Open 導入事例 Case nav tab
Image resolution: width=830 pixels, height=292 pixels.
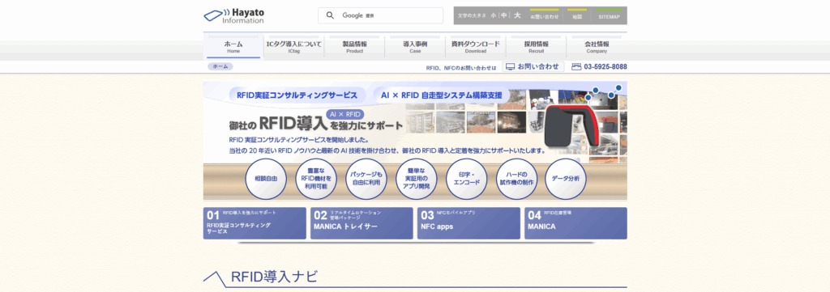pyautogui.click(x=415, y=47)
